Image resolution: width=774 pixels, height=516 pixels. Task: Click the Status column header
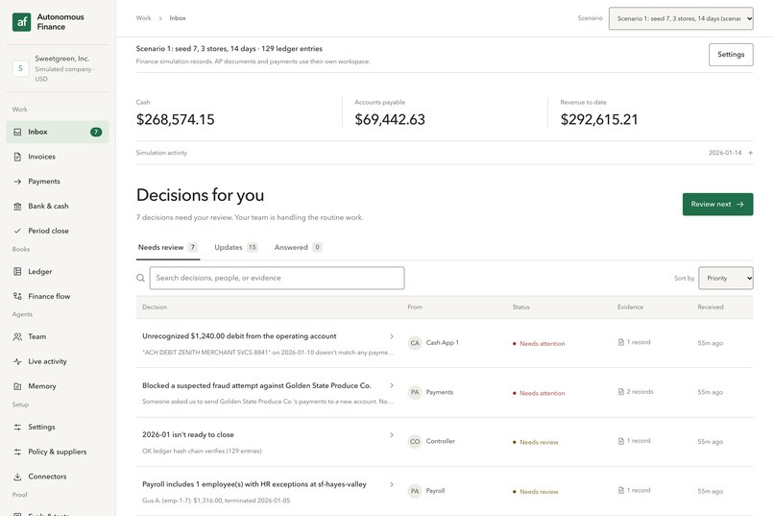520,307
